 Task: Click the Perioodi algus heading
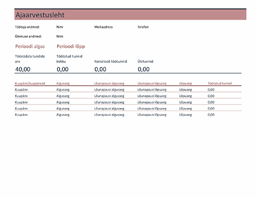pos(30,46)
